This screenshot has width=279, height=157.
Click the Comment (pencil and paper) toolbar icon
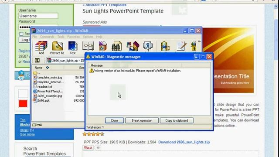[181, 46]
